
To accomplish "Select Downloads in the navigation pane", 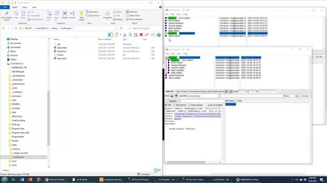I will [15, 47].
